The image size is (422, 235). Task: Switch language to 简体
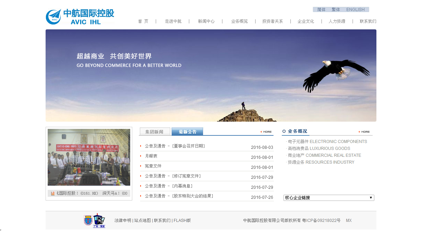pyautogui.click(x=321, y=10)
